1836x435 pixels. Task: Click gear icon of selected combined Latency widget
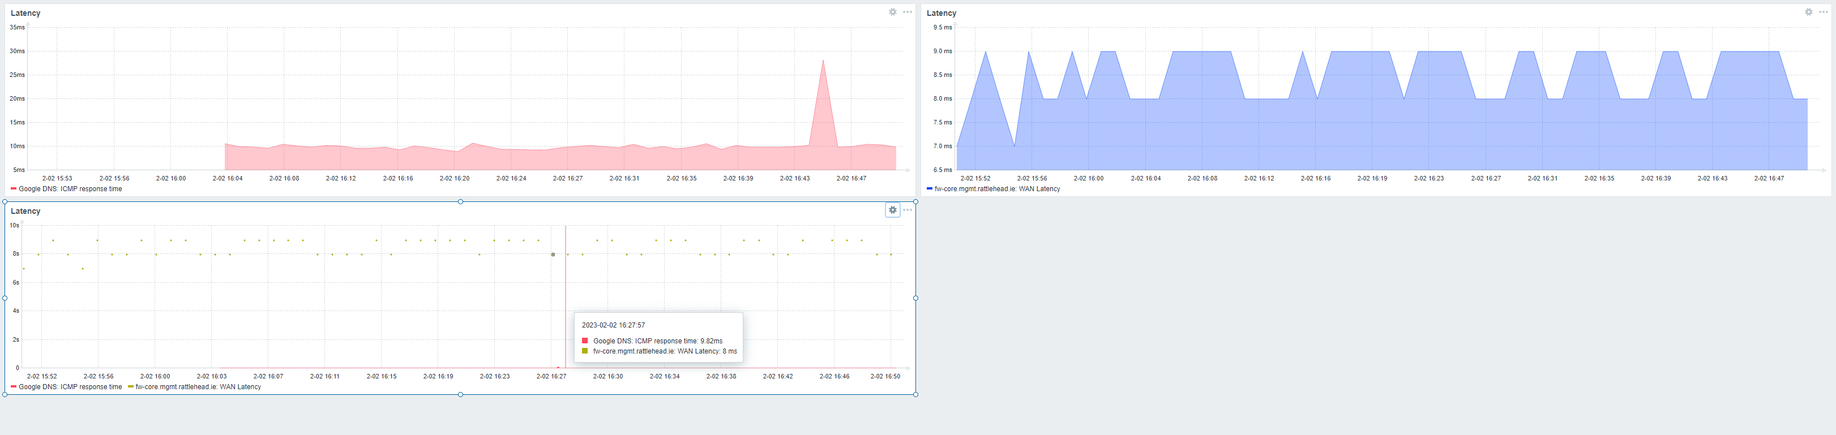point(892,210)
